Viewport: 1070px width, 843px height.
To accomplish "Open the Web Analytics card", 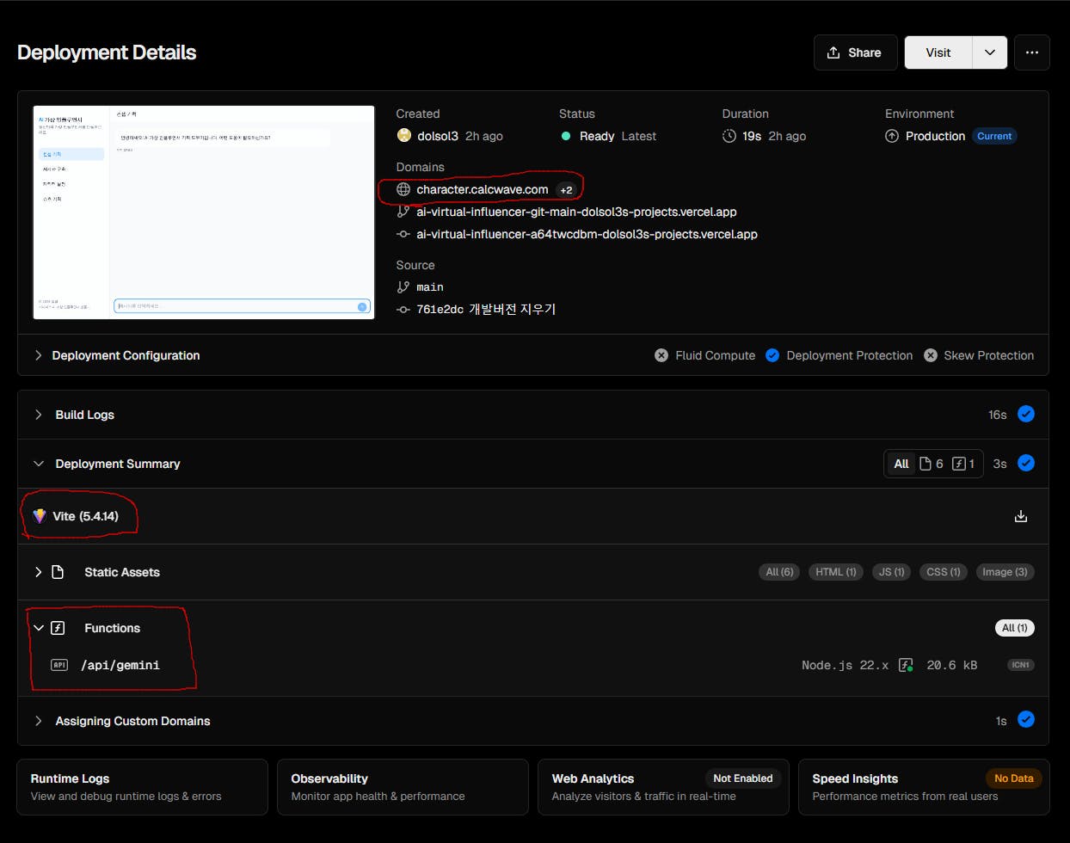I will click(663, 787).
